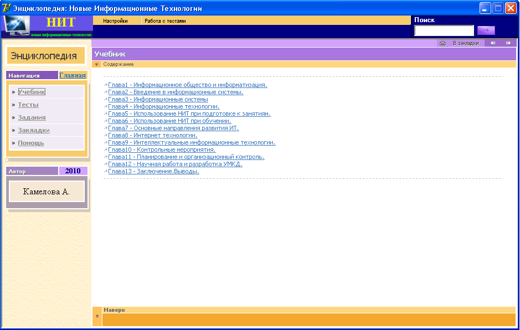This screenshot has width=520, height=330.
Task: Click the app icon in title bar
Action: (x=6, y=8)
